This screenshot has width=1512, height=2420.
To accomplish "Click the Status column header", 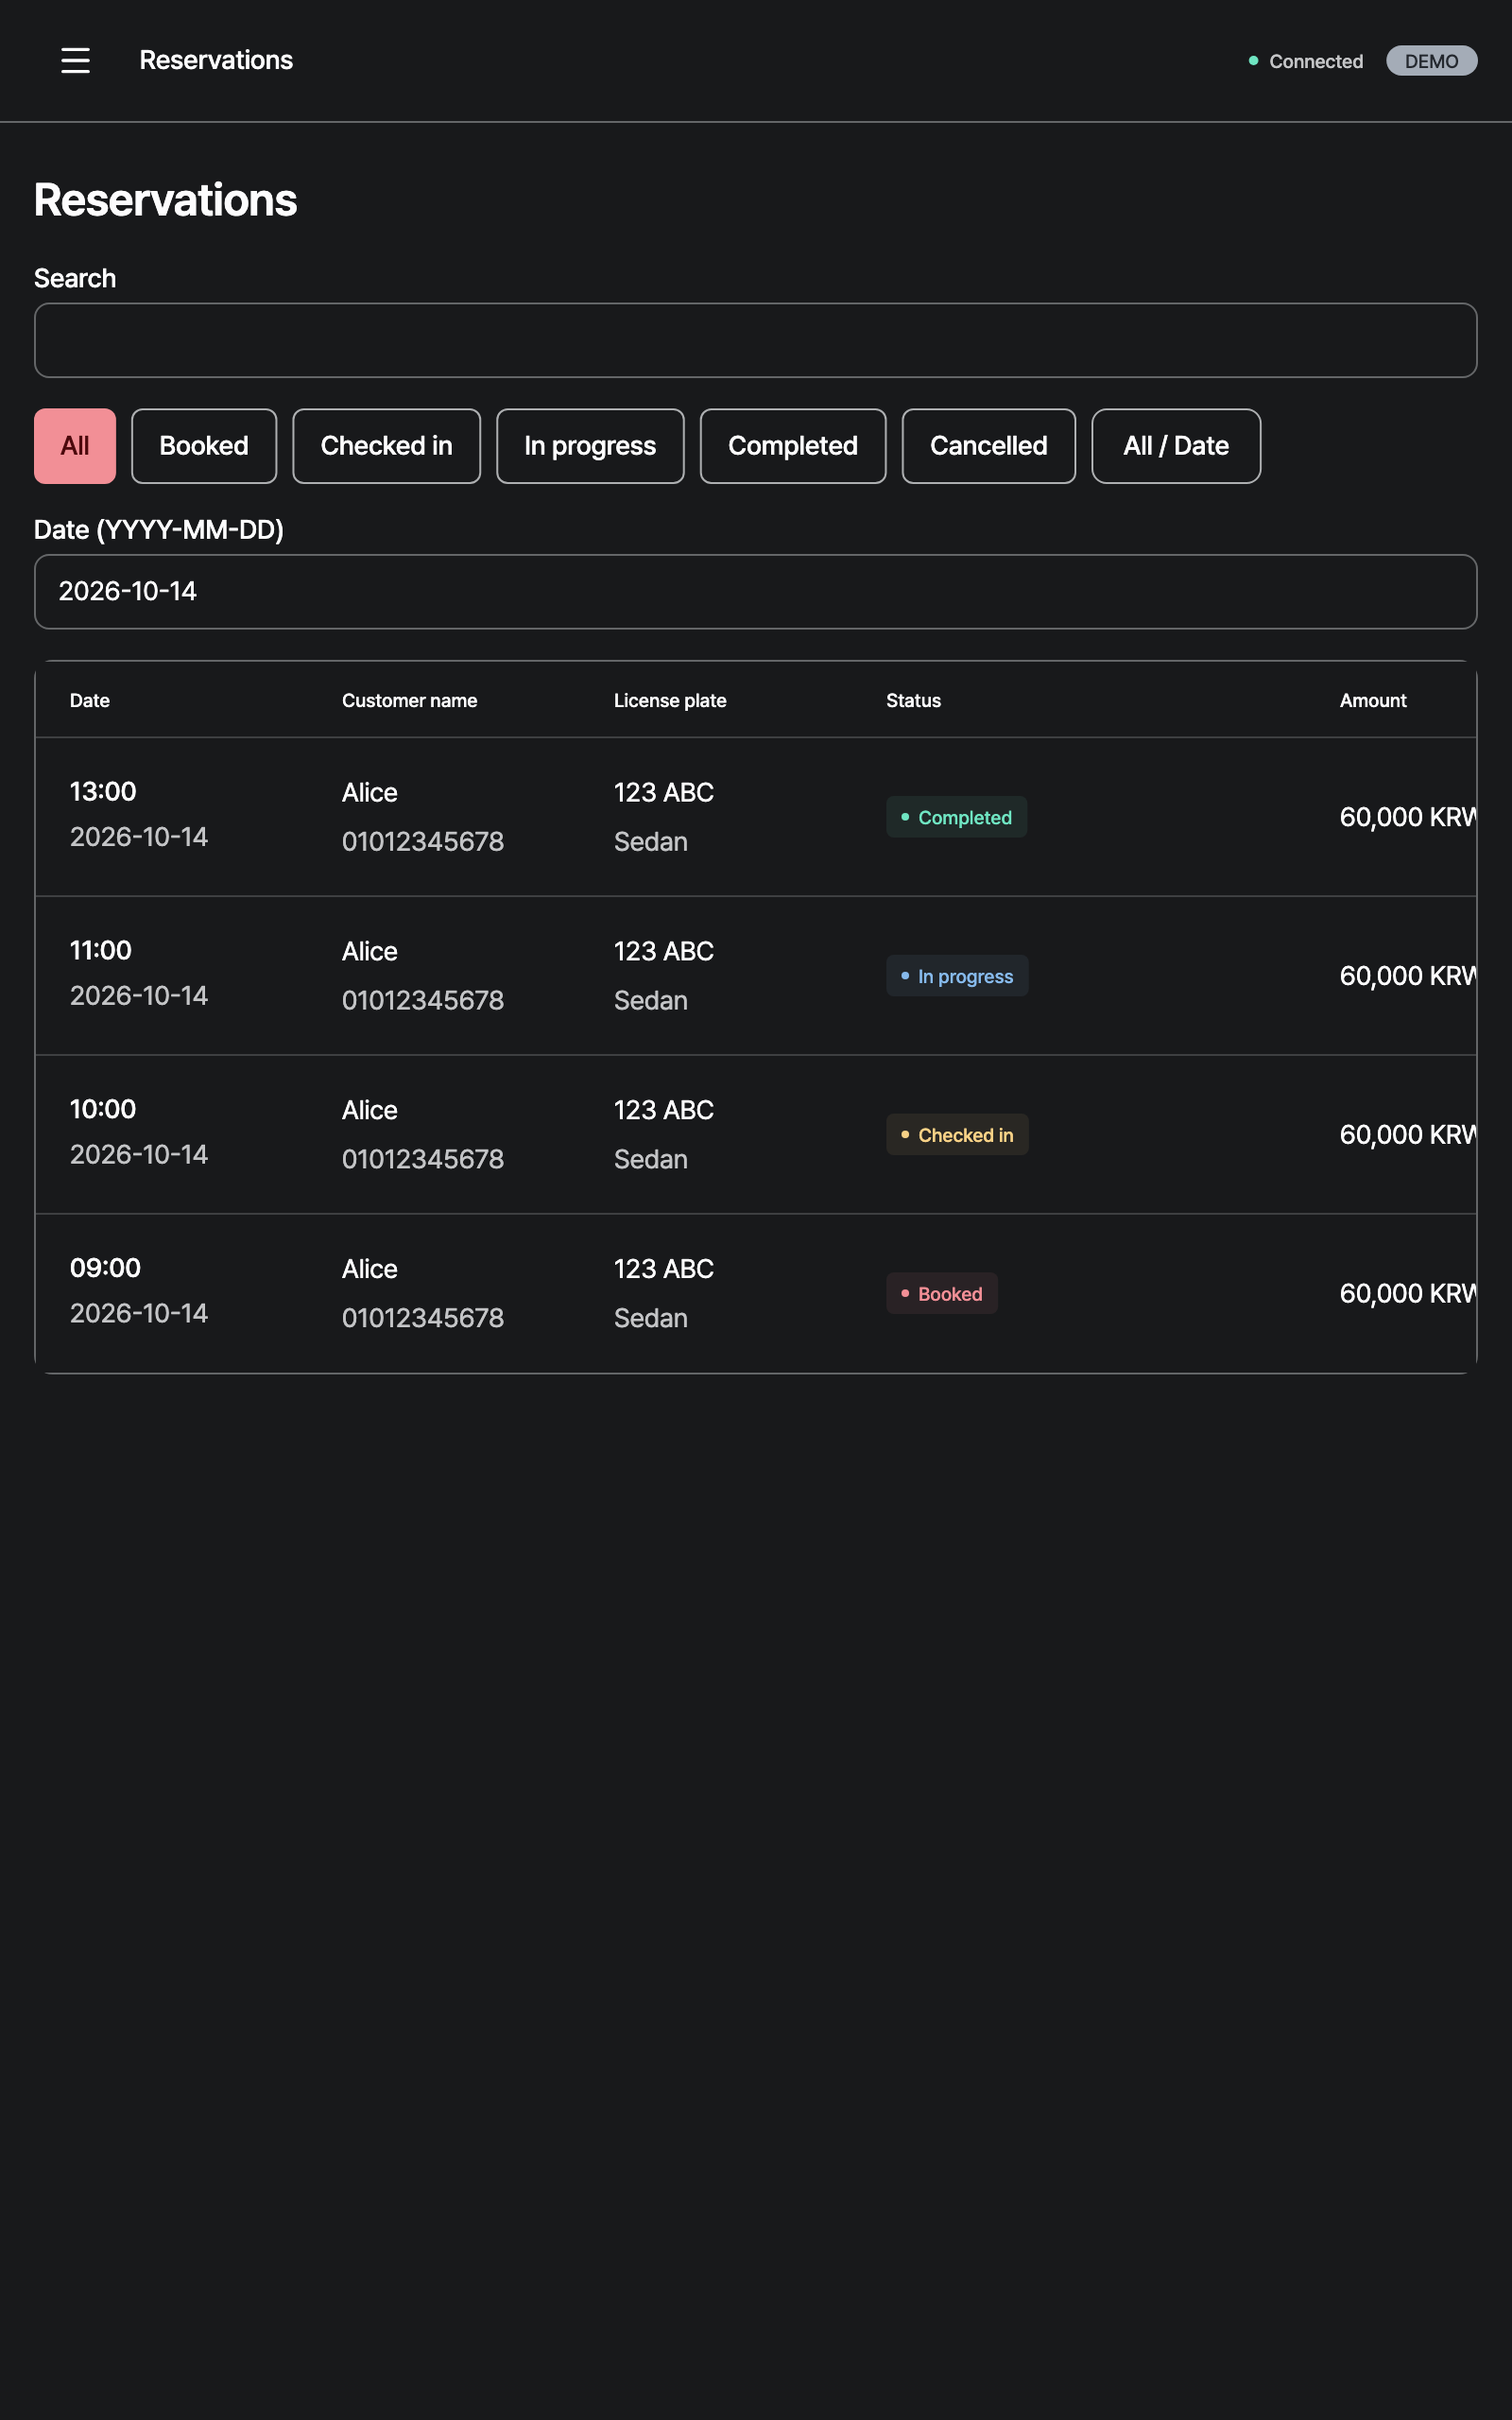I will [x=913, y=700].
